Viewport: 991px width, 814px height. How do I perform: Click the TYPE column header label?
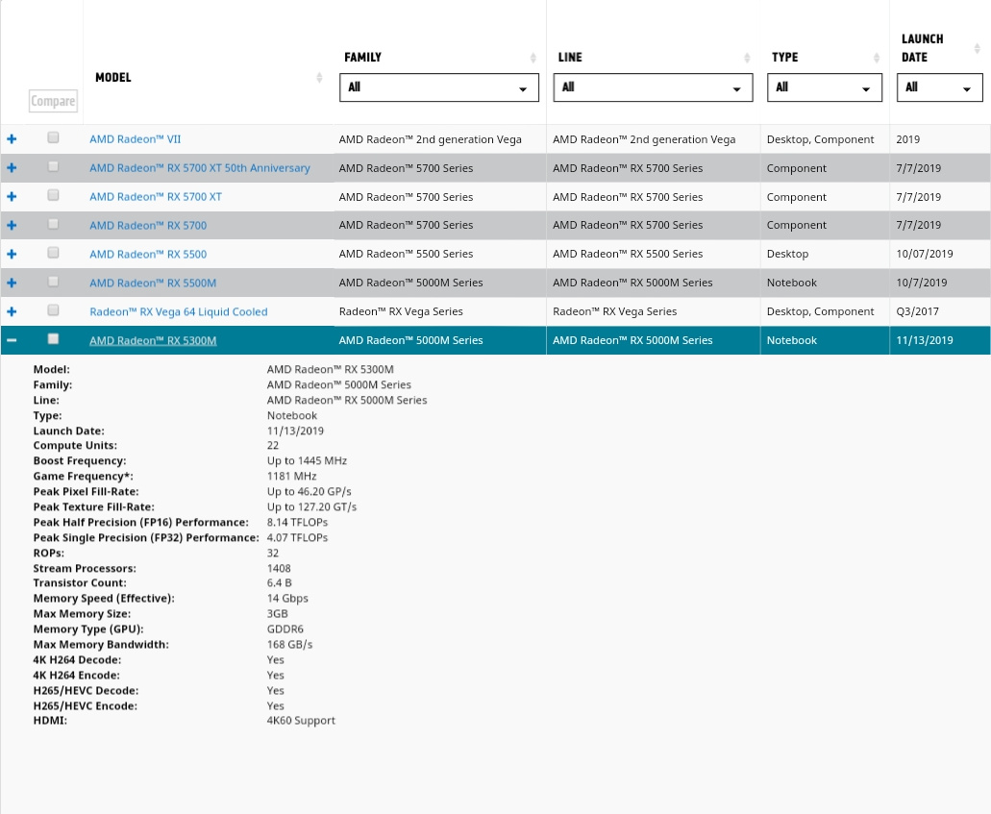click(785, 58)
